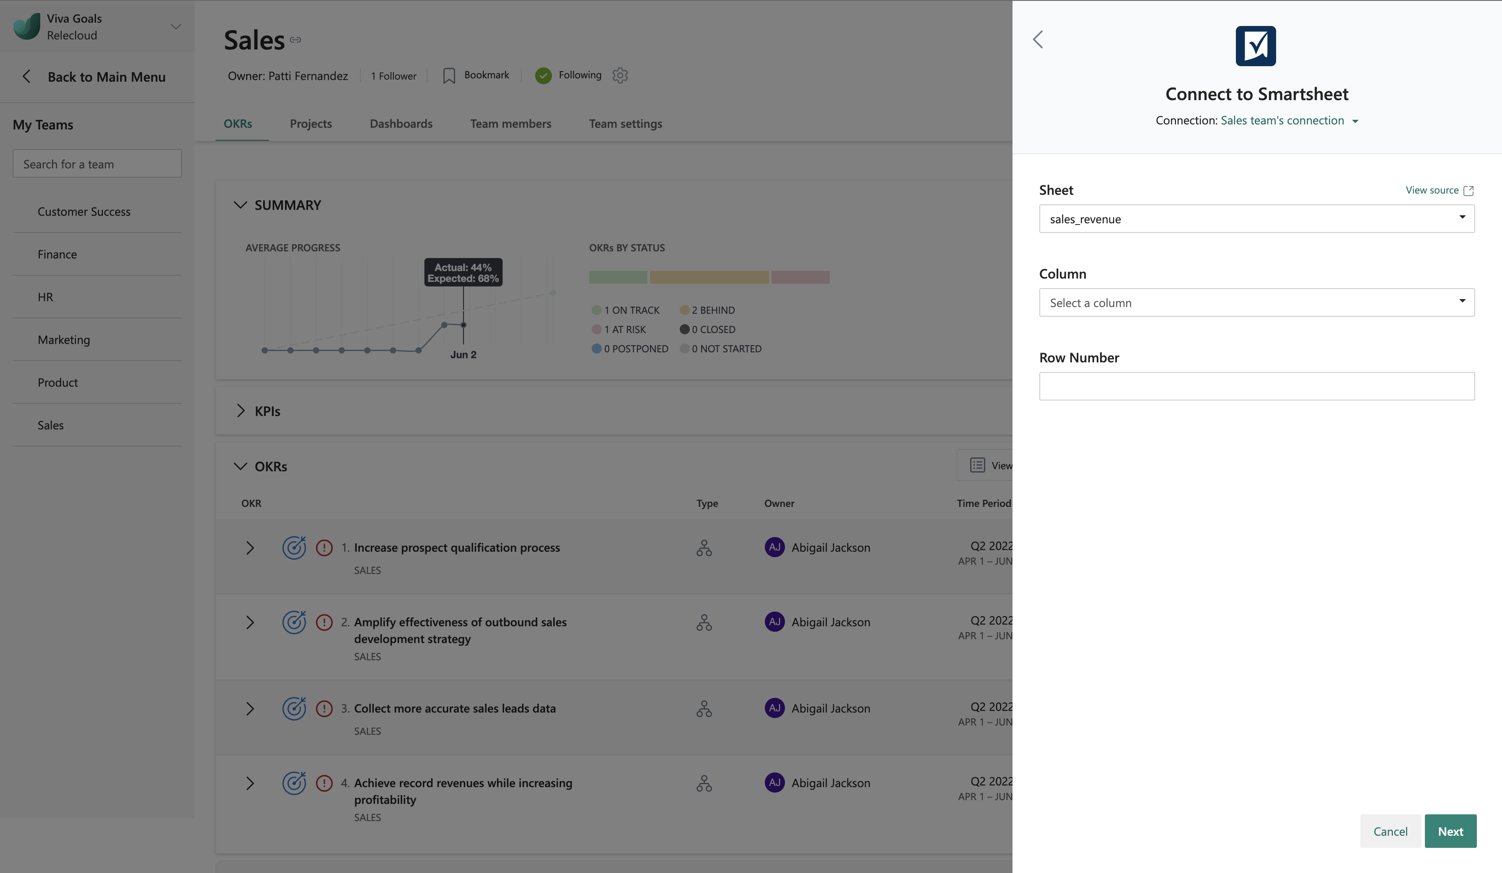This screenshot has width=1502, height=873.
Task: Click the Viva Goals logo
Action: coord(26,26)
